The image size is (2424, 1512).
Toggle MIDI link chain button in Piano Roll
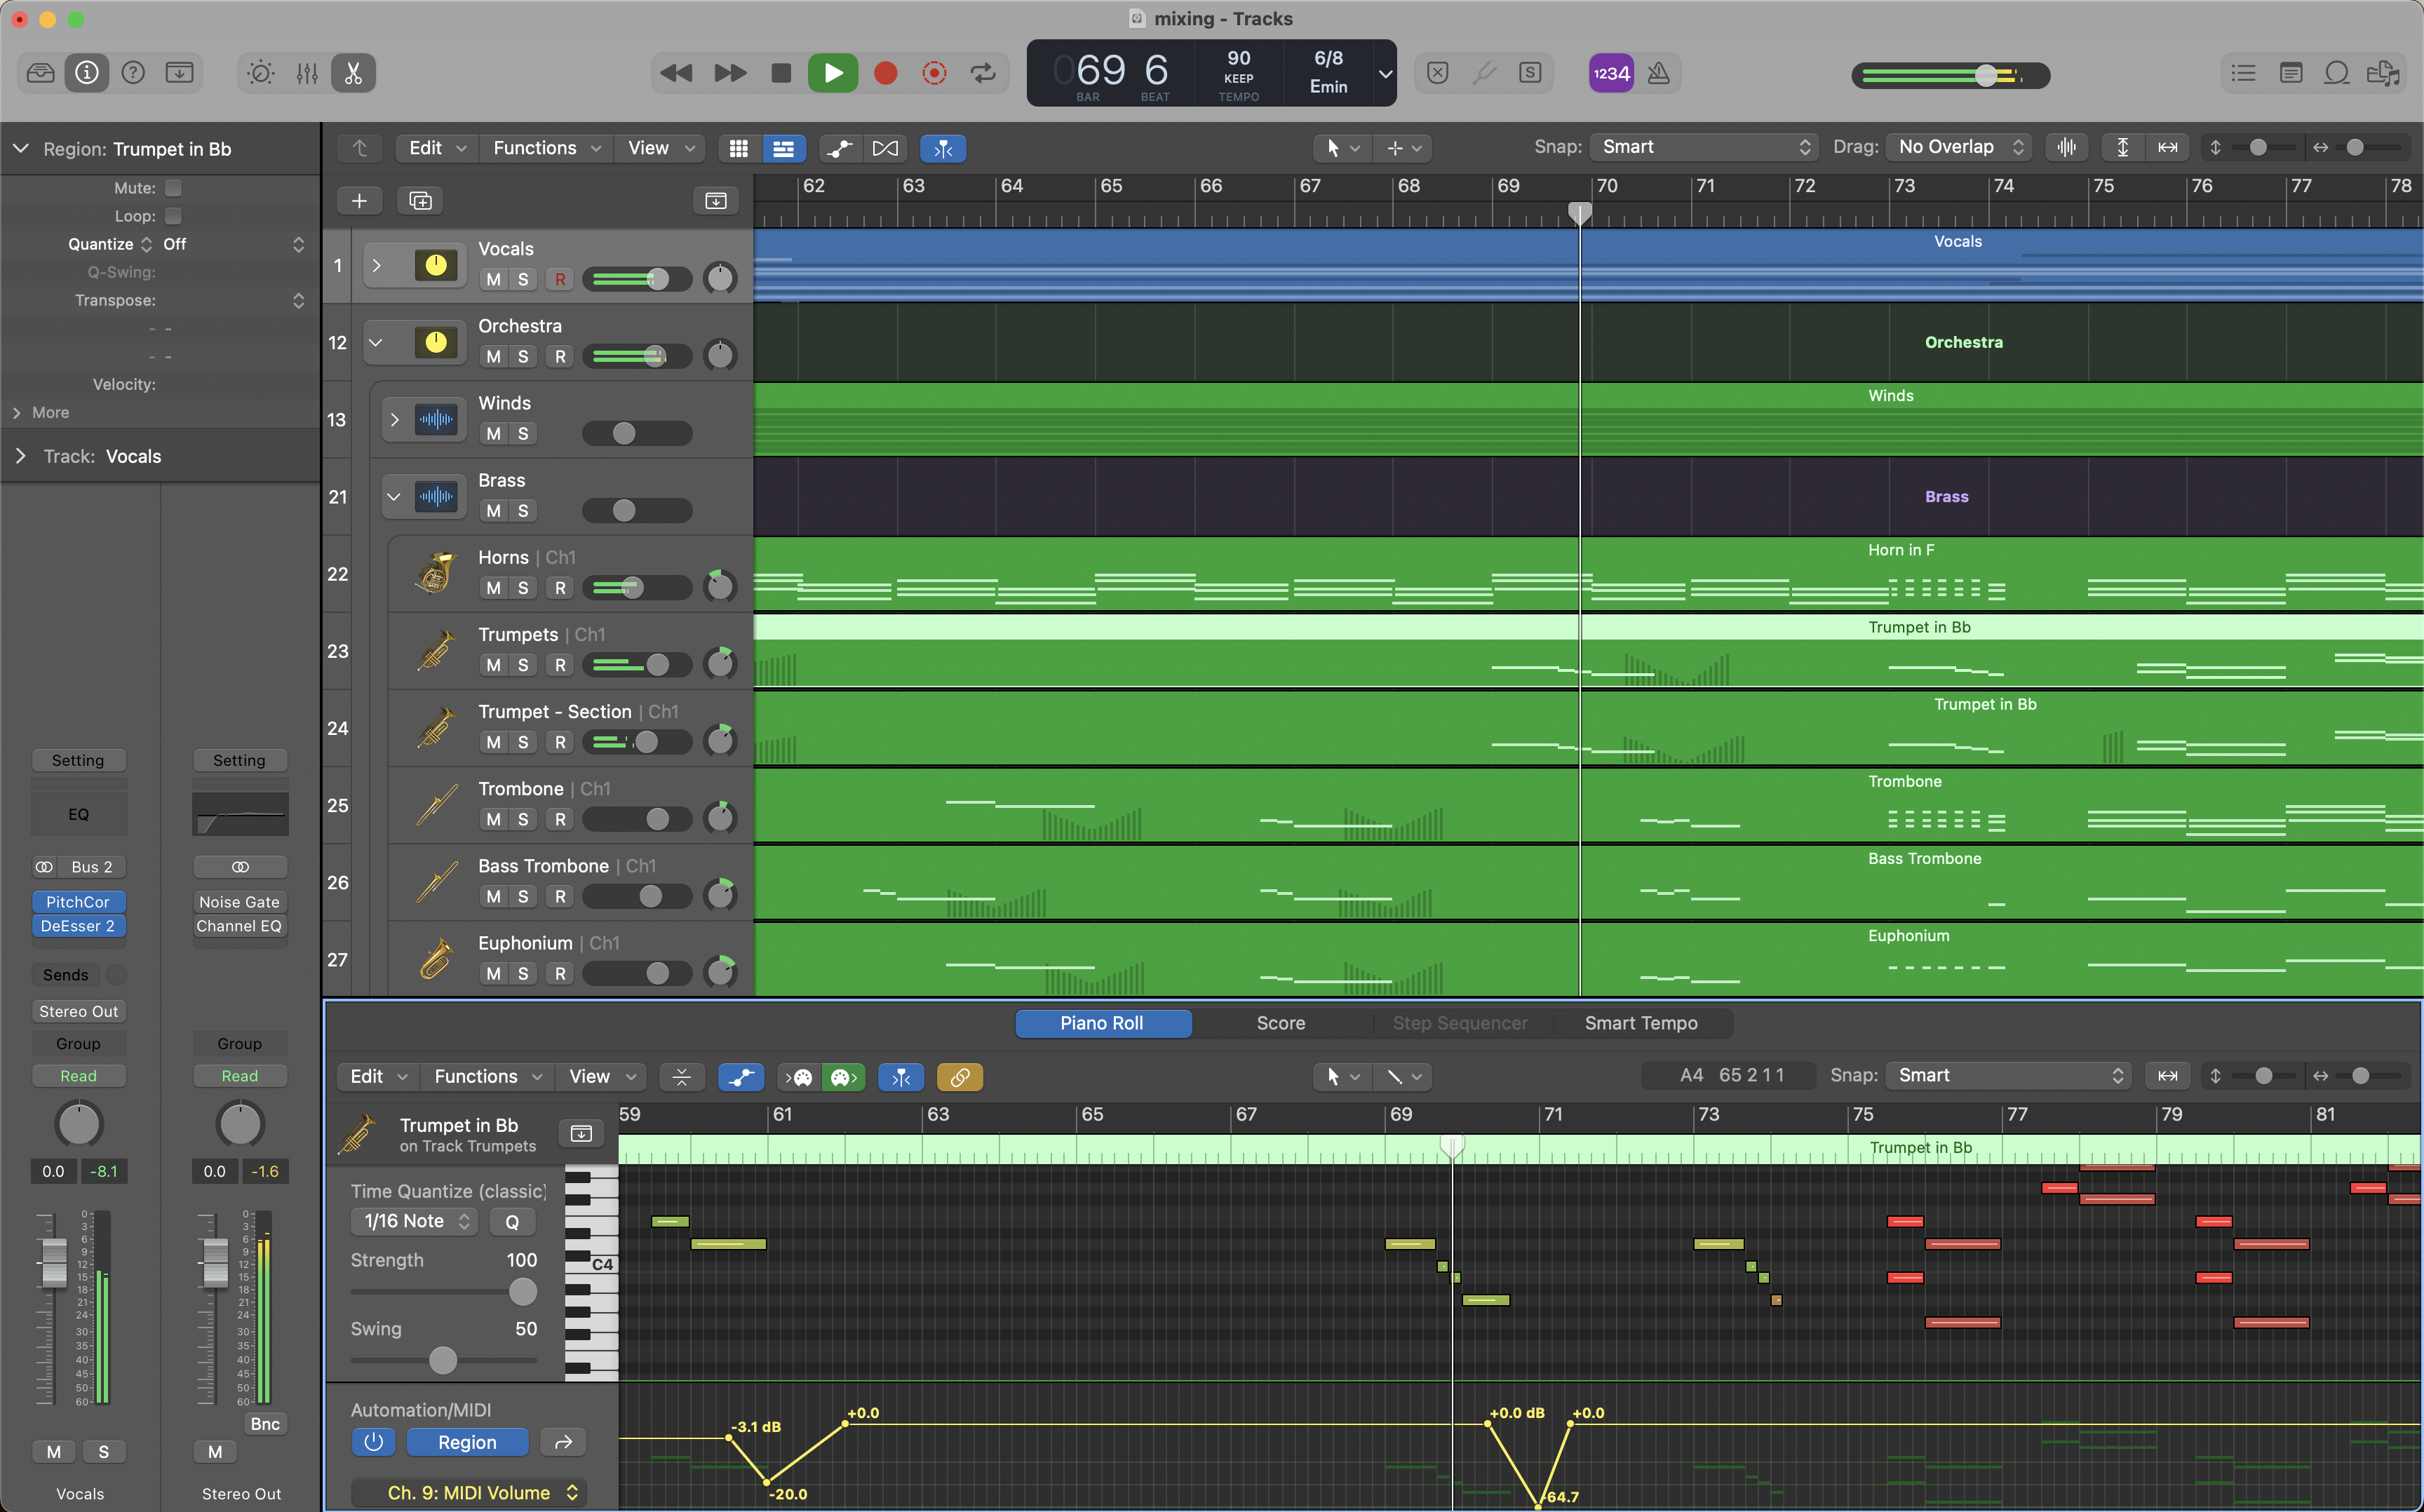point(959,1077)
